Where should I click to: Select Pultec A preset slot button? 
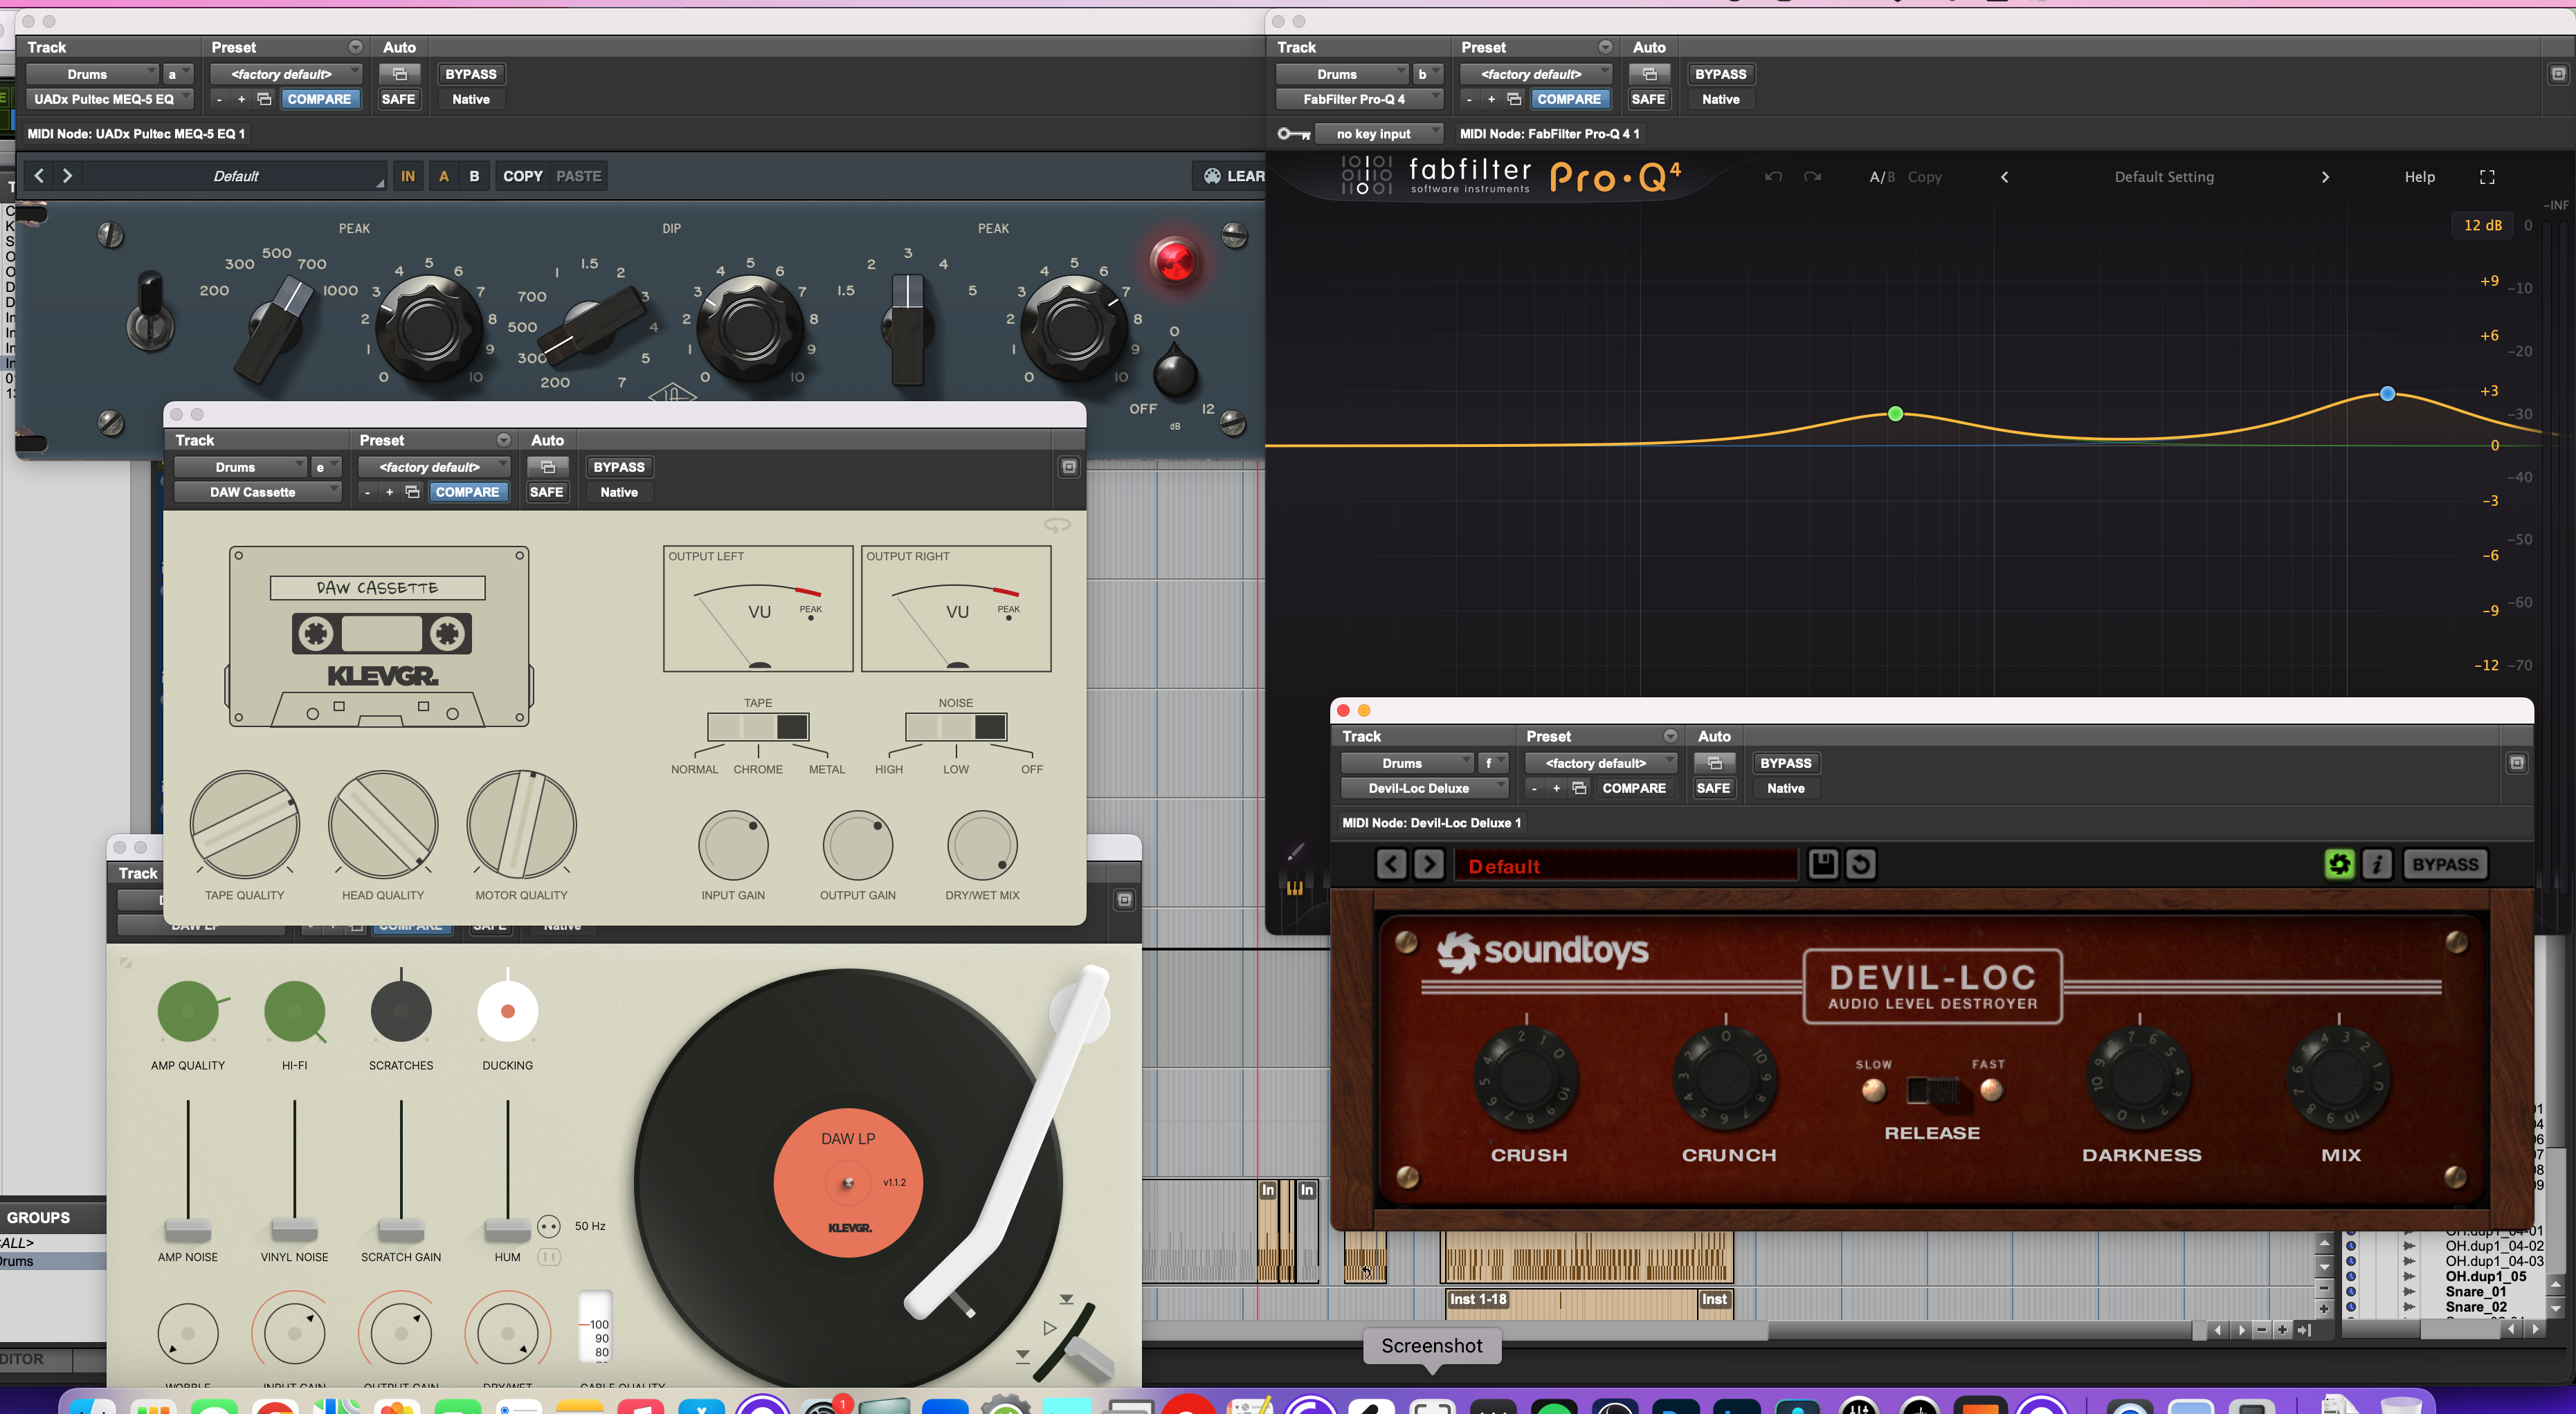tap(443, 176)
